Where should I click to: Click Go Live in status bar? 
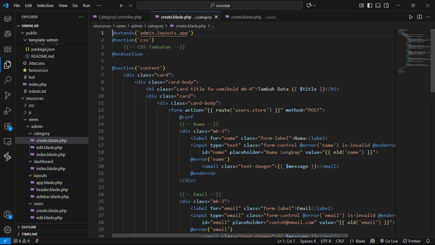389,241
